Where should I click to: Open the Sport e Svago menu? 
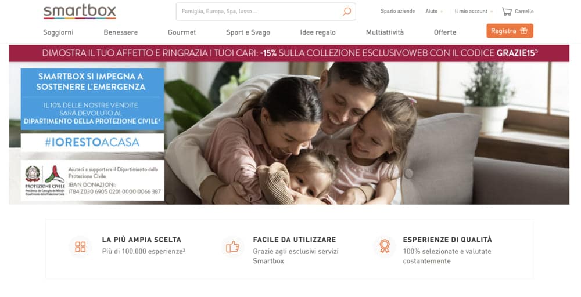[248, 32]
